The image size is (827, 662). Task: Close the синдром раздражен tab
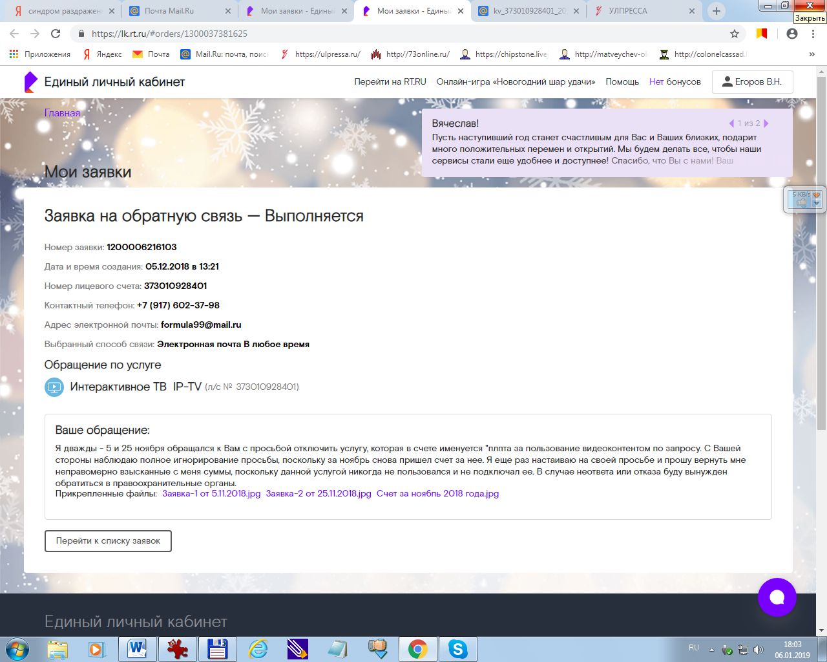tap(111, 11)
